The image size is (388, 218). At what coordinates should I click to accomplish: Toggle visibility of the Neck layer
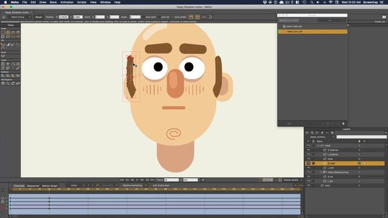click(309, 186)
